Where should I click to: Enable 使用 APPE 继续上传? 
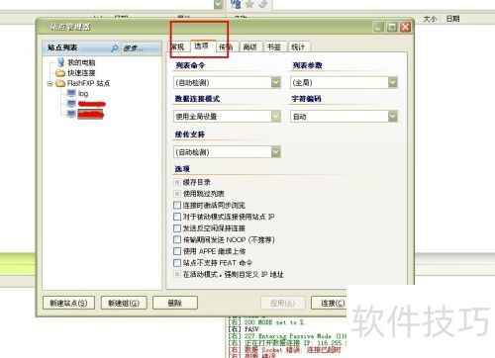[x=177, y=251]
